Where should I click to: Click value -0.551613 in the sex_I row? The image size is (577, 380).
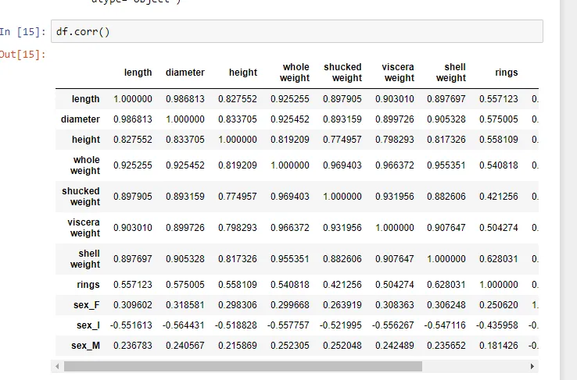pyautogui.click(x=131, y=325)
